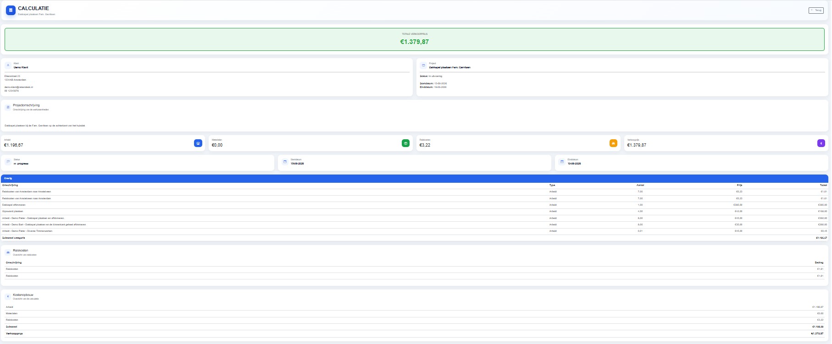832x344 pixels.
Task: Click the Arbeid card amount €1.196,67
Action: [x=14, y=145]
